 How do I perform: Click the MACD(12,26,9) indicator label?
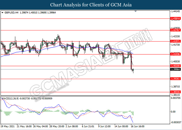click(10, 99)
